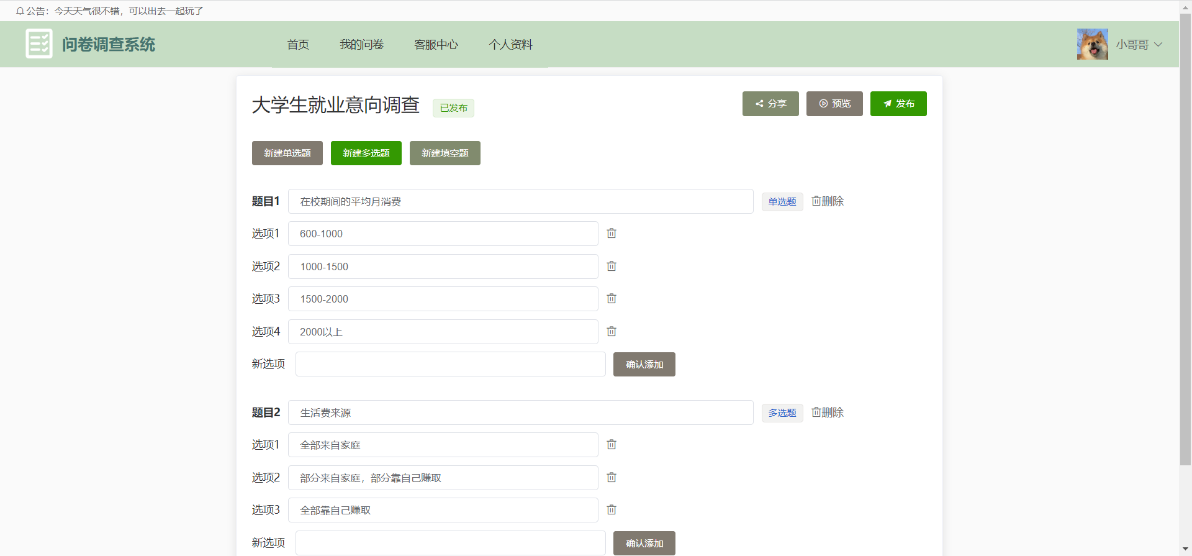Viewport: 1192px width, 556px height.
Task: Open 我的问卷 menu item
Action: click(361, 45)
